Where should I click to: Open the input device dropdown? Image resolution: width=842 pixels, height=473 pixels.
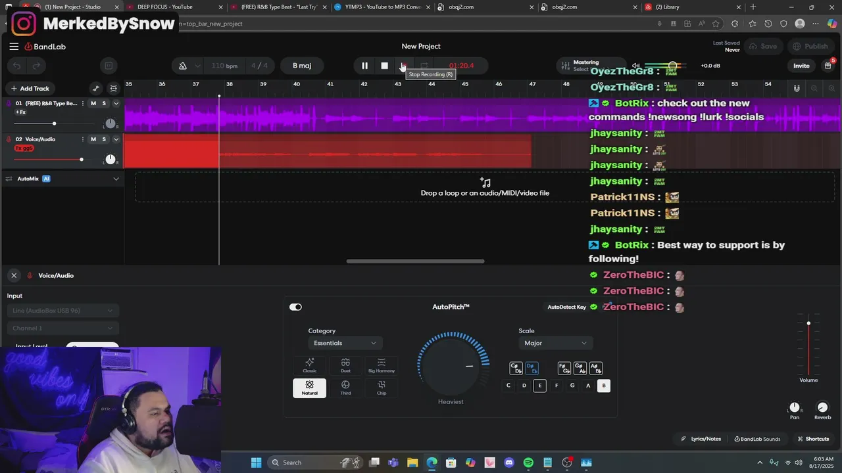(x=63, y=311)
